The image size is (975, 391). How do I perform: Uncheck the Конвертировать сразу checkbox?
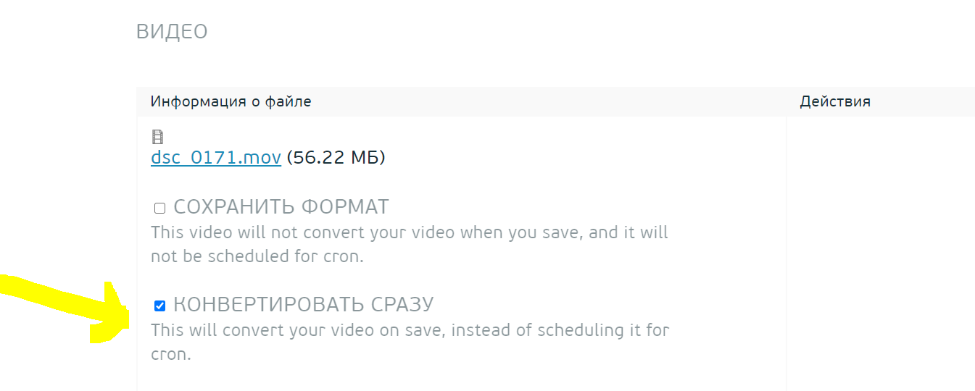(x=160, y=306)
